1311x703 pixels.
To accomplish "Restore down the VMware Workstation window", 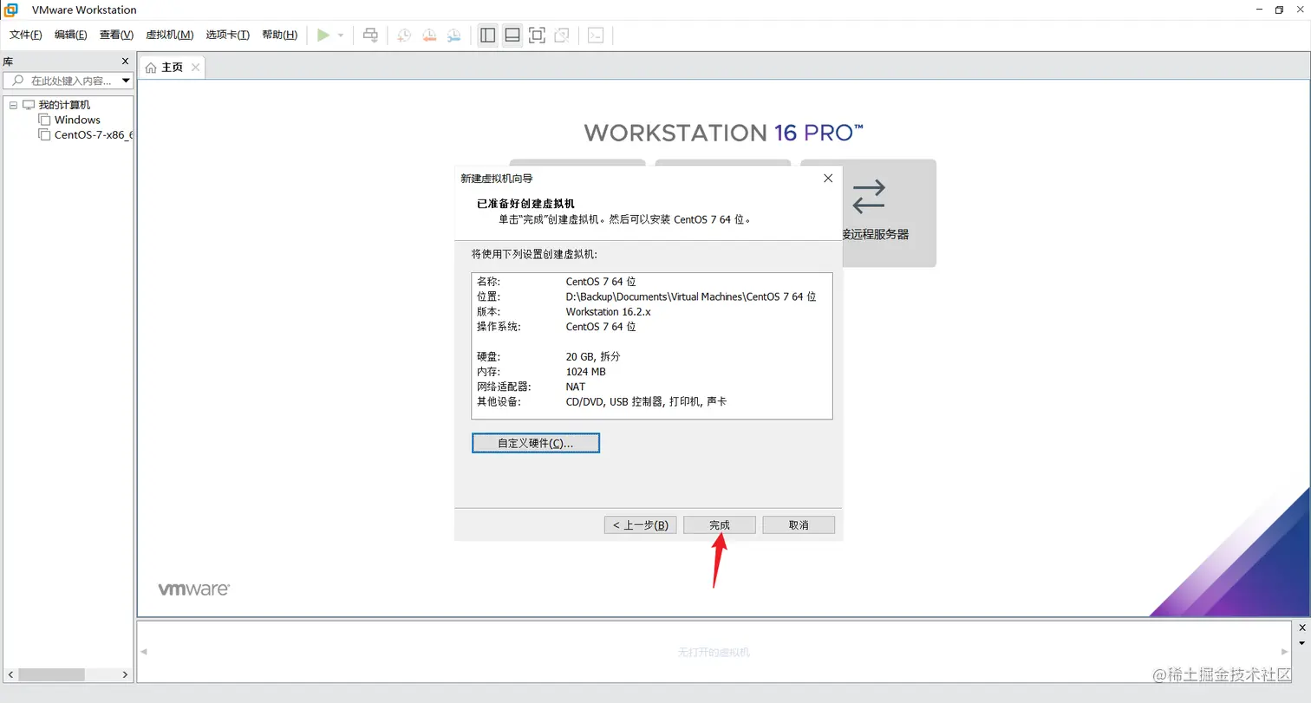I will (x=1279, y=10).
